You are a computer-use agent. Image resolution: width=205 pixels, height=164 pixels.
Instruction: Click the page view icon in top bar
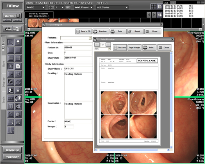click(159, 7)
